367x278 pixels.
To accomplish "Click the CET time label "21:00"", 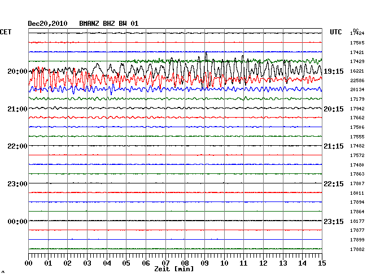I will tap(18, 109).
